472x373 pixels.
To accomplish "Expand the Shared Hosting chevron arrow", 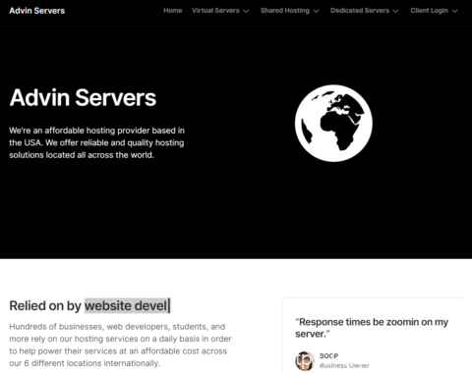I will click(316, 11).
